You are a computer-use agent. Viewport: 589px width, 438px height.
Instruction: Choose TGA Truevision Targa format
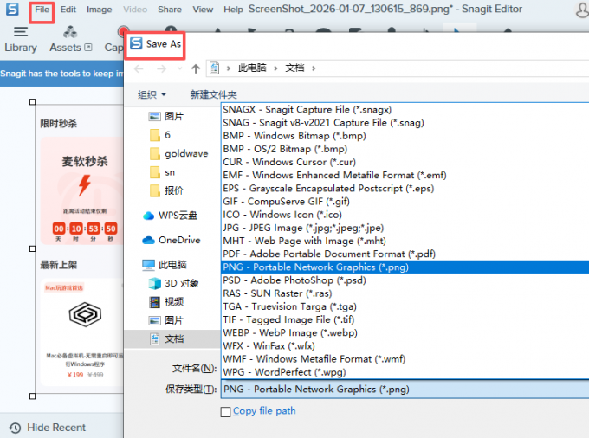[405, 306]
